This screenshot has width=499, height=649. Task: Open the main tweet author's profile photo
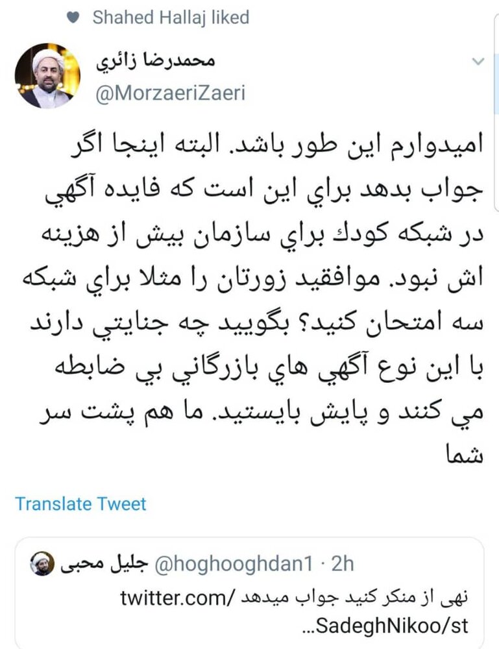point(47,75)
